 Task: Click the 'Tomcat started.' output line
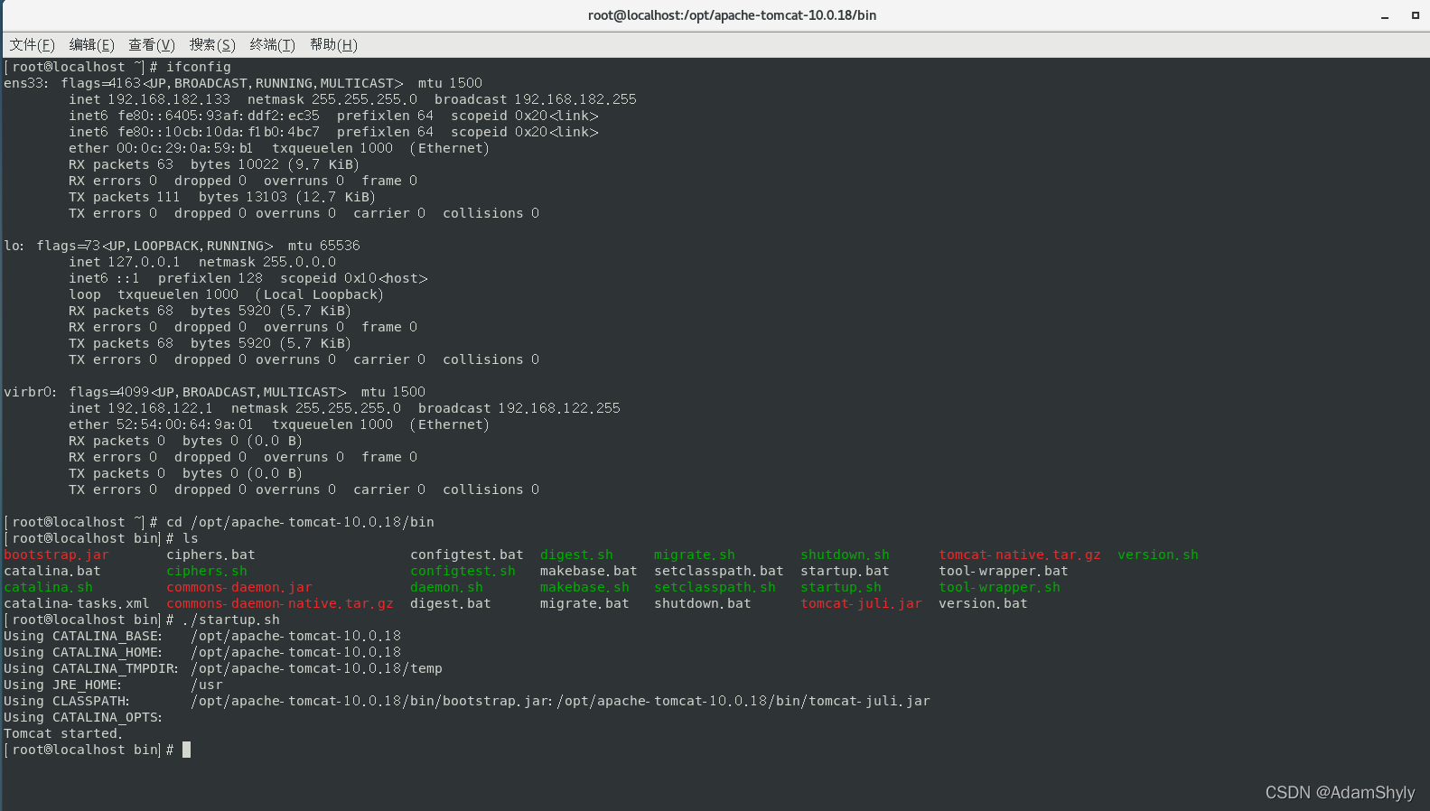(63, 733)
